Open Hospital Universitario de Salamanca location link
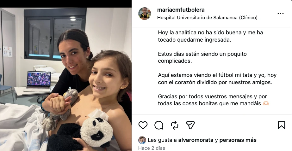 point(207,18)
